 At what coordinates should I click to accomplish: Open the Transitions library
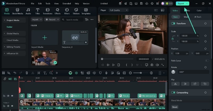point(47,11)
